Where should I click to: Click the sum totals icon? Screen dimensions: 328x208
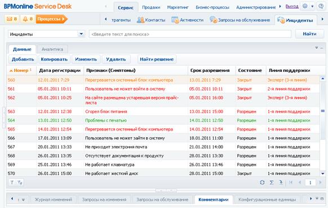(272, 183)
